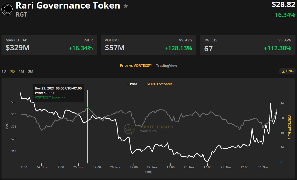
Task: Download chart using PNG button
Action: pyautogui.click(x=287, y=71)
